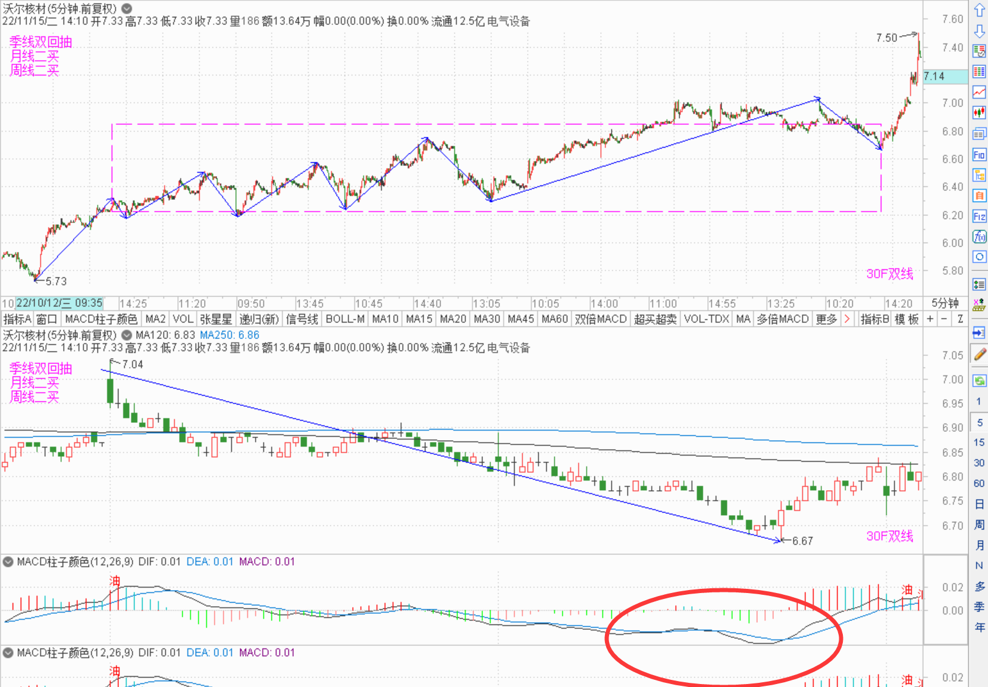The height and width of the screenshot is (687, 988).
Task: Select the 信号线 indicator tab
Action: [302, 319]
